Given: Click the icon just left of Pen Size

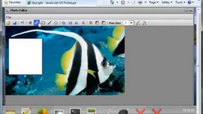Looking at the screenshot, I should [x=104, y=23].
